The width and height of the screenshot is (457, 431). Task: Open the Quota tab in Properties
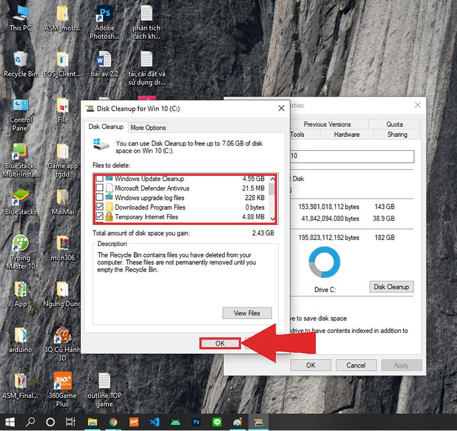coord(394,124)
